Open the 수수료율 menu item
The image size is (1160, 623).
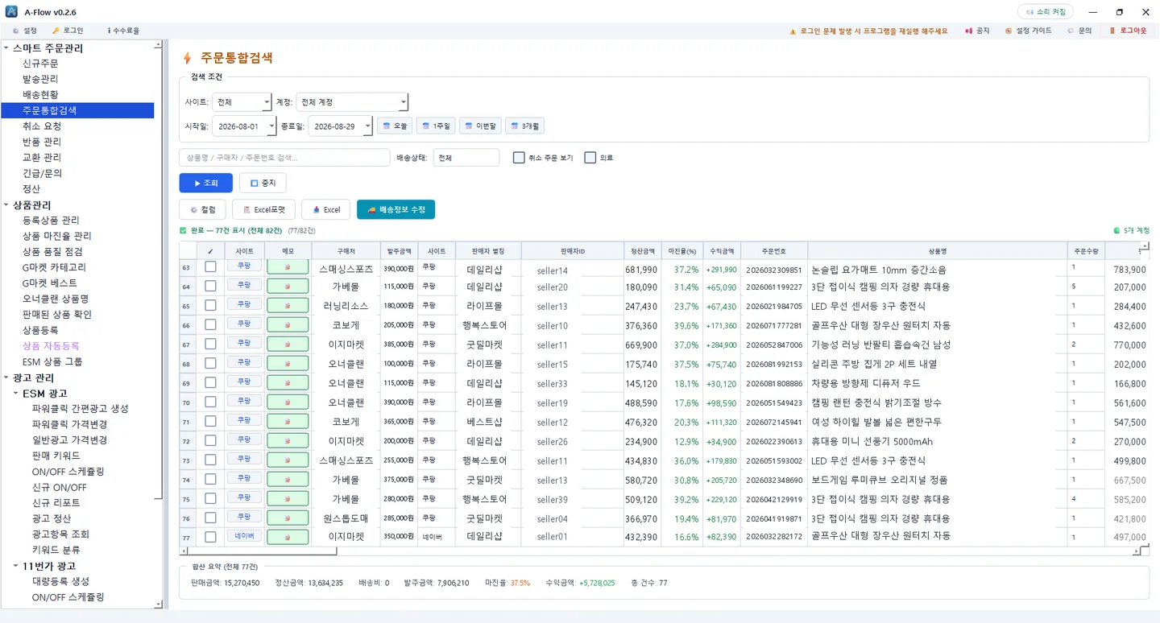(x=123, y=31)
